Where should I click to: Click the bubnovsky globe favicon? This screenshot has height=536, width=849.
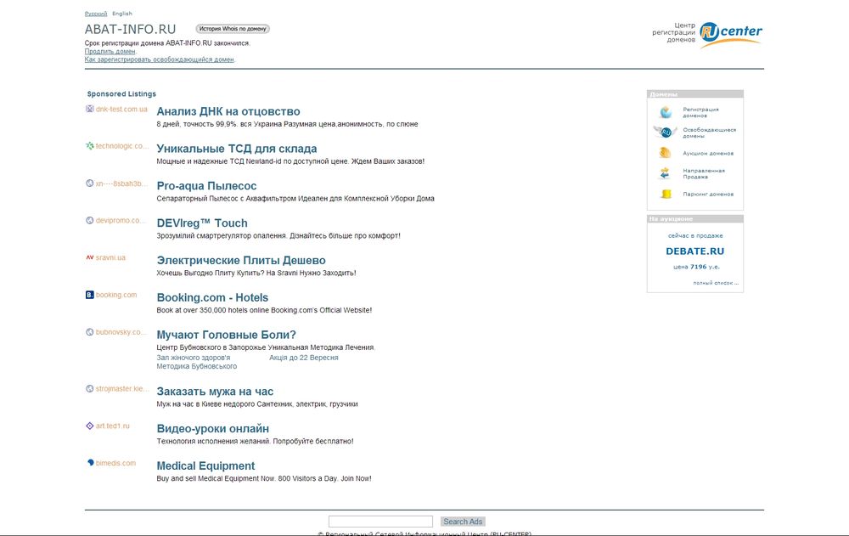[89, 332]
